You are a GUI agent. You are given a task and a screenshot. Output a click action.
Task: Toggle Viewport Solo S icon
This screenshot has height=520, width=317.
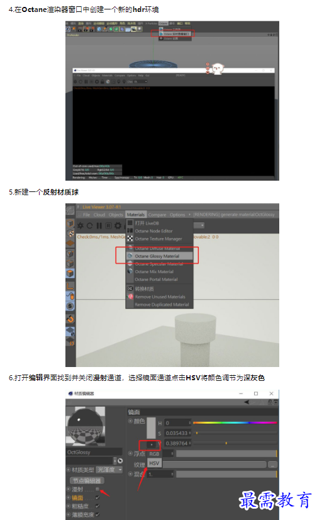click(x=70, y=306)
